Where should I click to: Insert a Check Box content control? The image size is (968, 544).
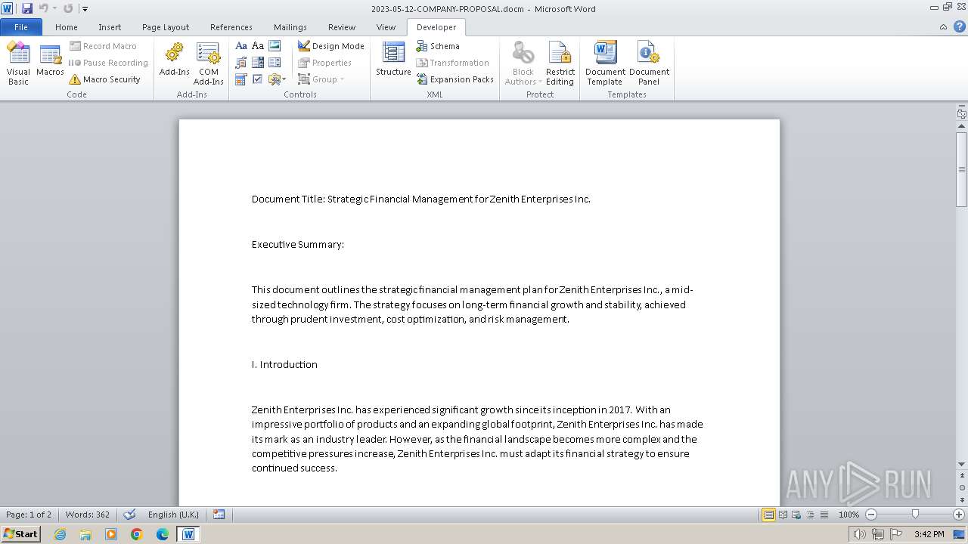(258, 79)
